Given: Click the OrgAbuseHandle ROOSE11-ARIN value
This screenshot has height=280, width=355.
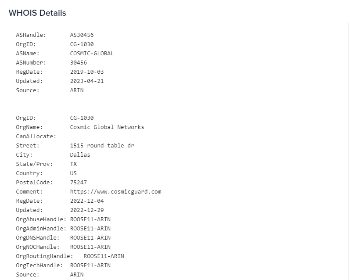Looking at the screenshot, I should pyautogui.click(x=90, y=219).
